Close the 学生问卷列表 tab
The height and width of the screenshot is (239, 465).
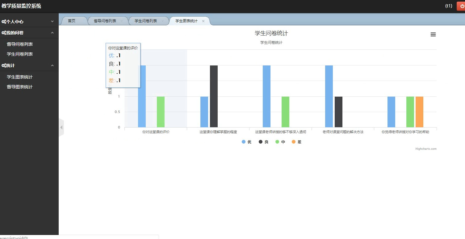point(162,21)
